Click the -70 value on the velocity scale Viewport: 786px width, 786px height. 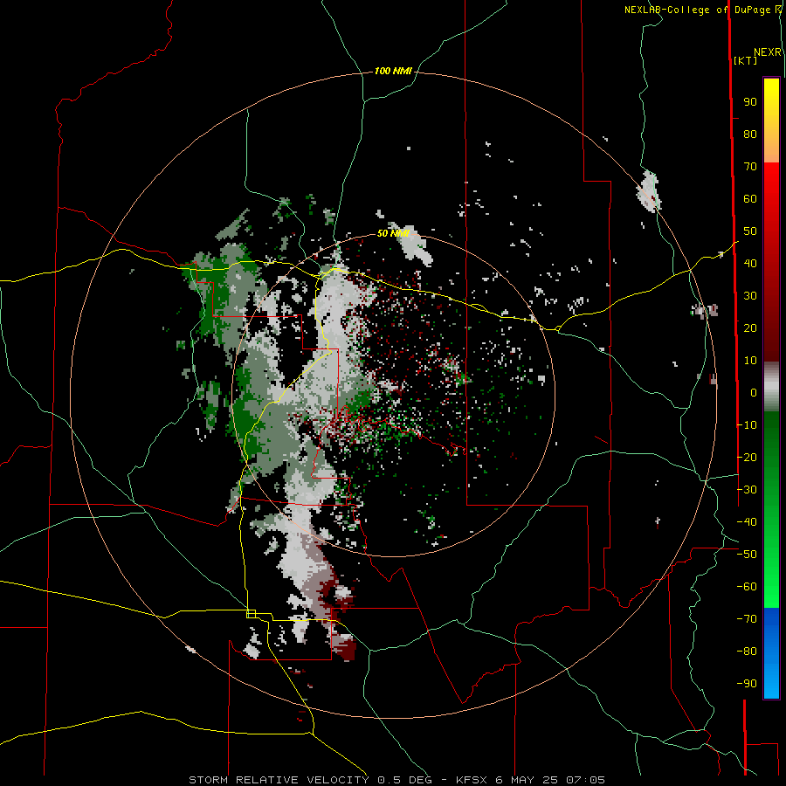[747, 619]
